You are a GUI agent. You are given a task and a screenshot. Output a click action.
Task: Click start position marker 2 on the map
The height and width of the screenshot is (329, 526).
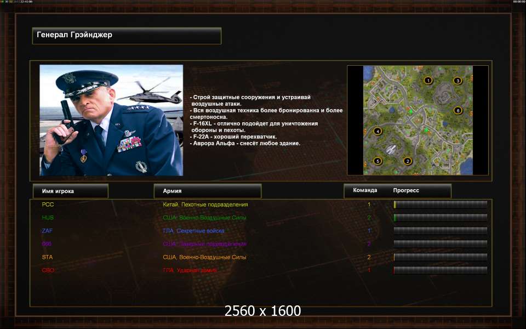click(x=408, y=161)
